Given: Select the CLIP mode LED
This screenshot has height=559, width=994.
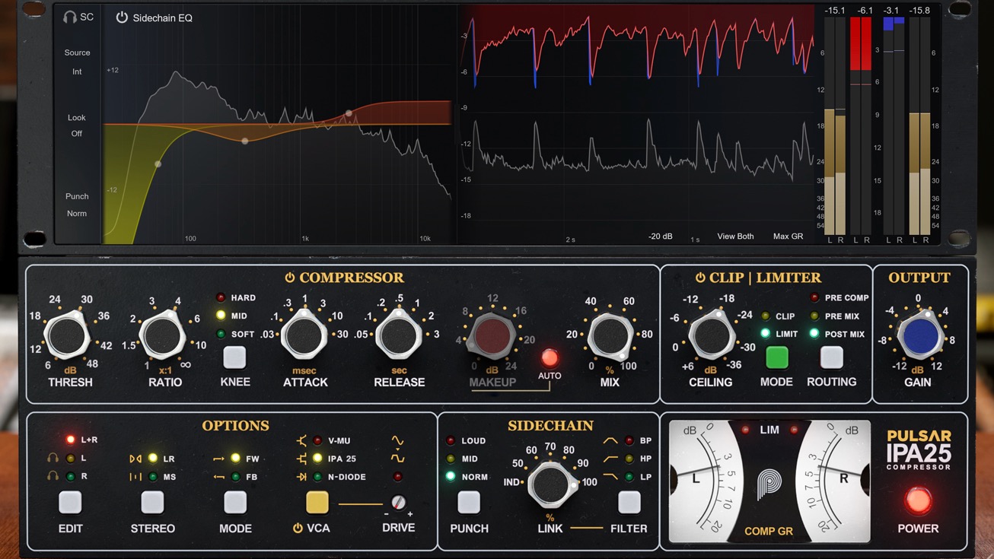Looking at the screenshot, I should click(765, 316).
